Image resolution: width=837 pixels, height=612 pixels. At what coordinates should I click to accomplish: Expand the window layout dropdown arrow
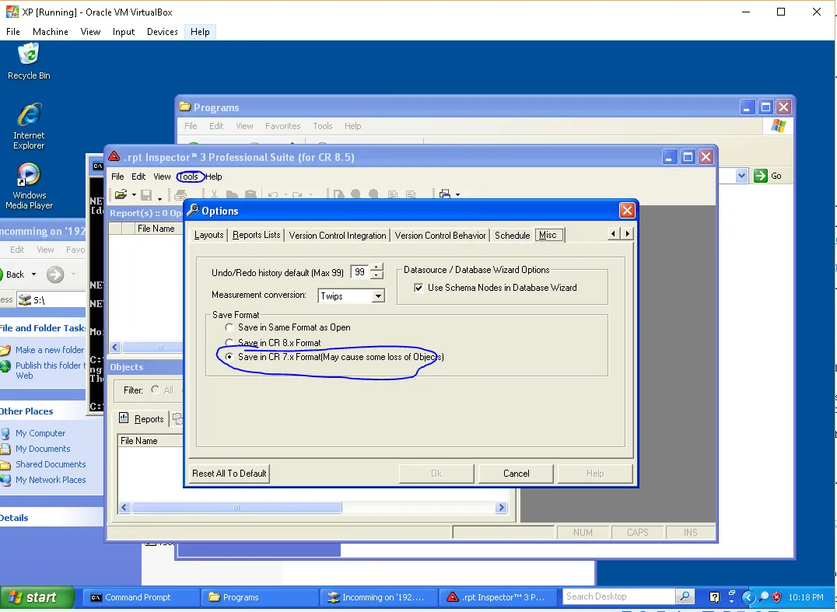(x=457, y=195)
